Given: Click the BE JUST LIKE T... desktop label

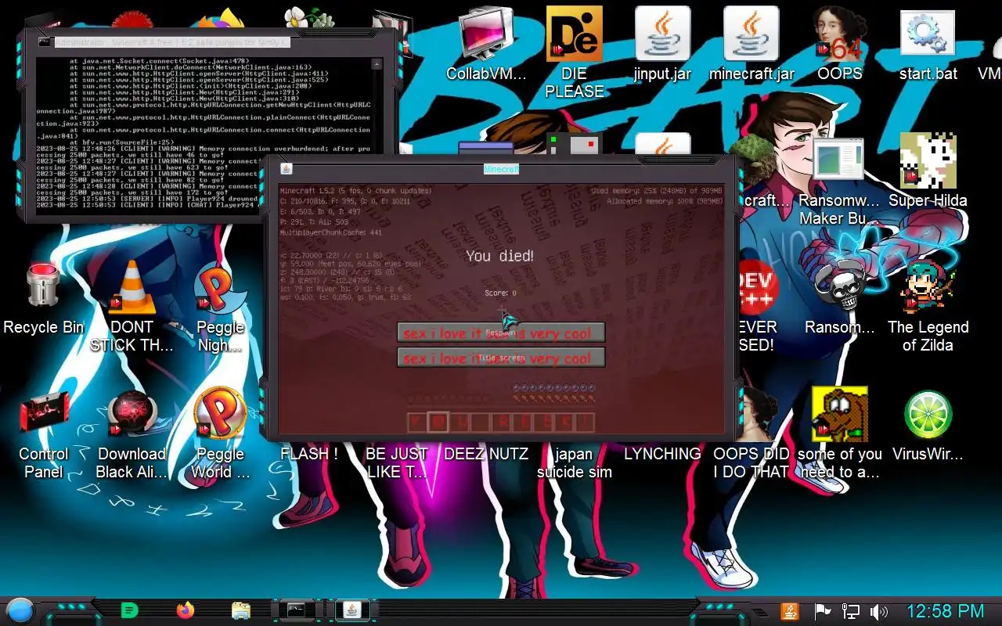Looking at the screenshot, I should click(x=398, y=462).
